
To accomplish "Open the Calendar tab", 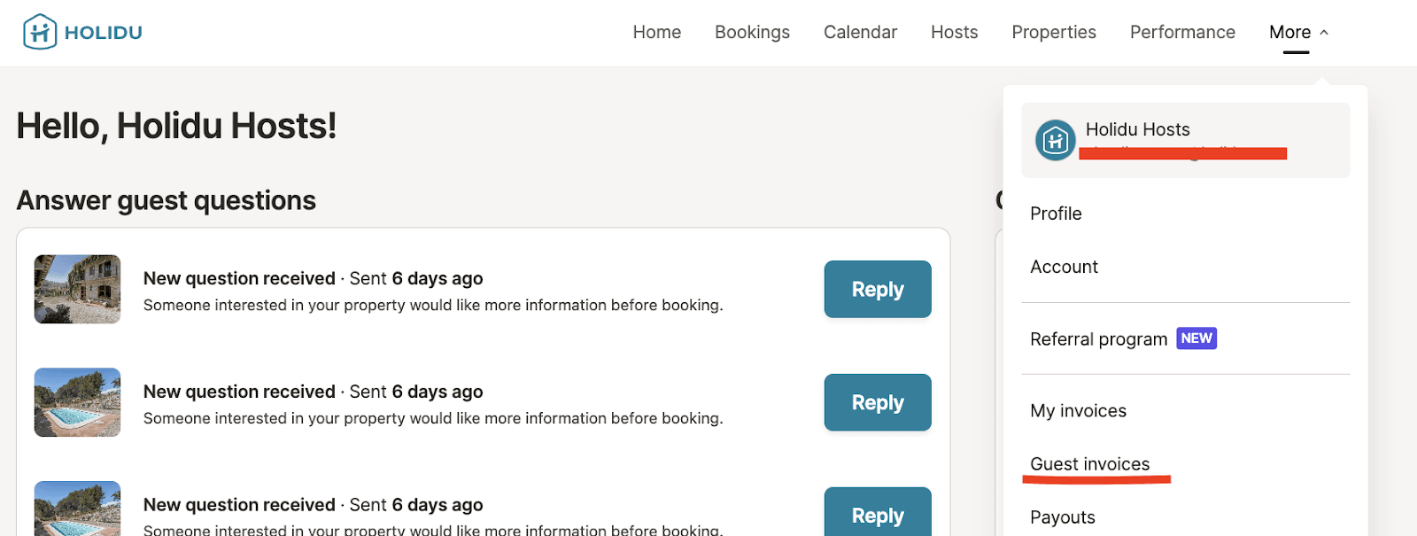I will click(860, 32).
